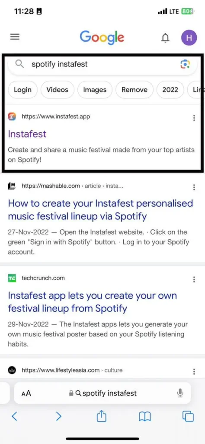Viewport: 205px width, 444px height.
Task: Open AA reader view menu
Action: coord(26,393)
